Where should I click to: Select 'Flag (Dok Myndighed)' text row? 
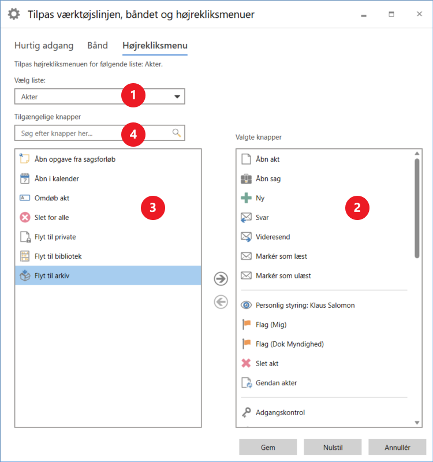click(290, 344)
